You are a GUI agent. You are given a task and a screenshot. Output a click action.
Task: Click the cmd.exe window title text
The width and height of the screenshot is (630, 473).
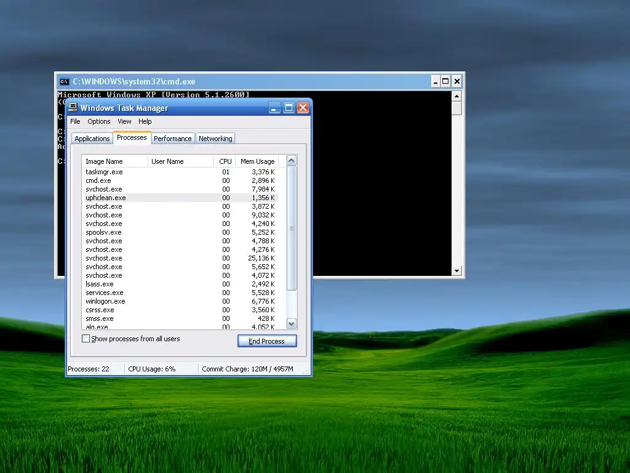(134, 82)
